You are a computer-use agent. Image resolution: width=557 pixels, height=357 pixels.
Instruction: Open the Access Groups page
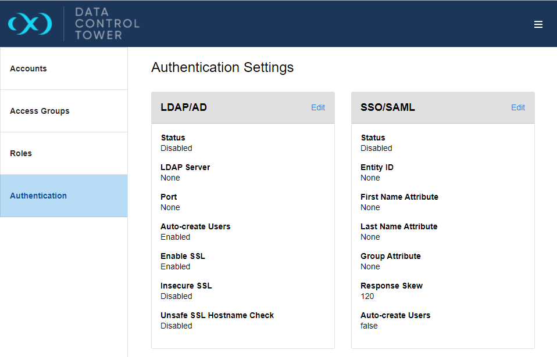(x=40, y=111)
